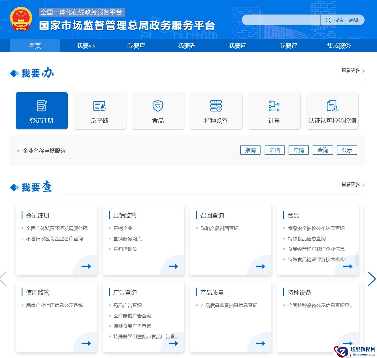The height and width of the screenshot is (358, 377).
Task: Click the 指南 button for 企业名称申报服务
Action: [250, 150]
